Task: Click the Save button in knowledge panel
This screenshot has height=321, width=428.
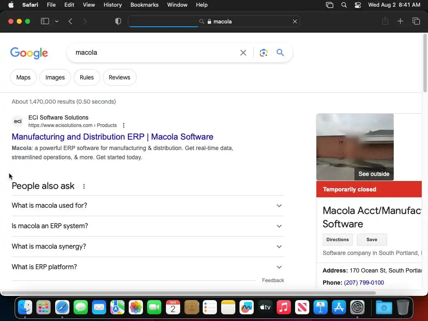Action: [x=372, y=239]
